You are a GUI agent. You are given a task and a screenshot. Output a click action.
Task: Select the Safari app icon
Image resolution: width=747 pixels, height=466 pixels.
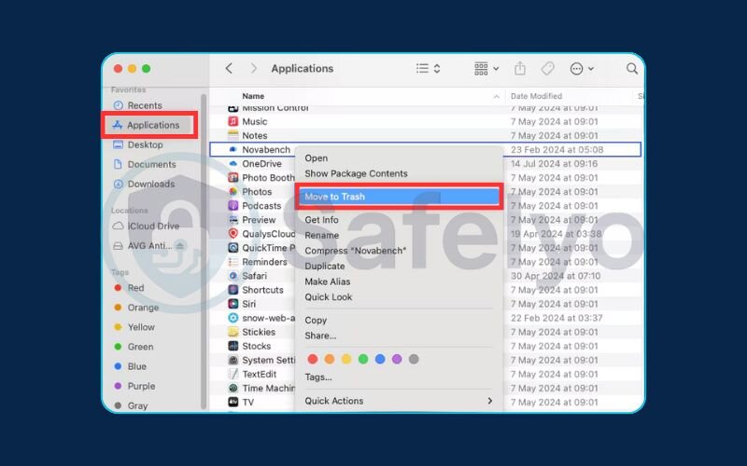(233, 276)
